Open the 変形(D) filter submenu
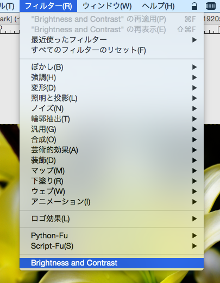 (111, 88)
